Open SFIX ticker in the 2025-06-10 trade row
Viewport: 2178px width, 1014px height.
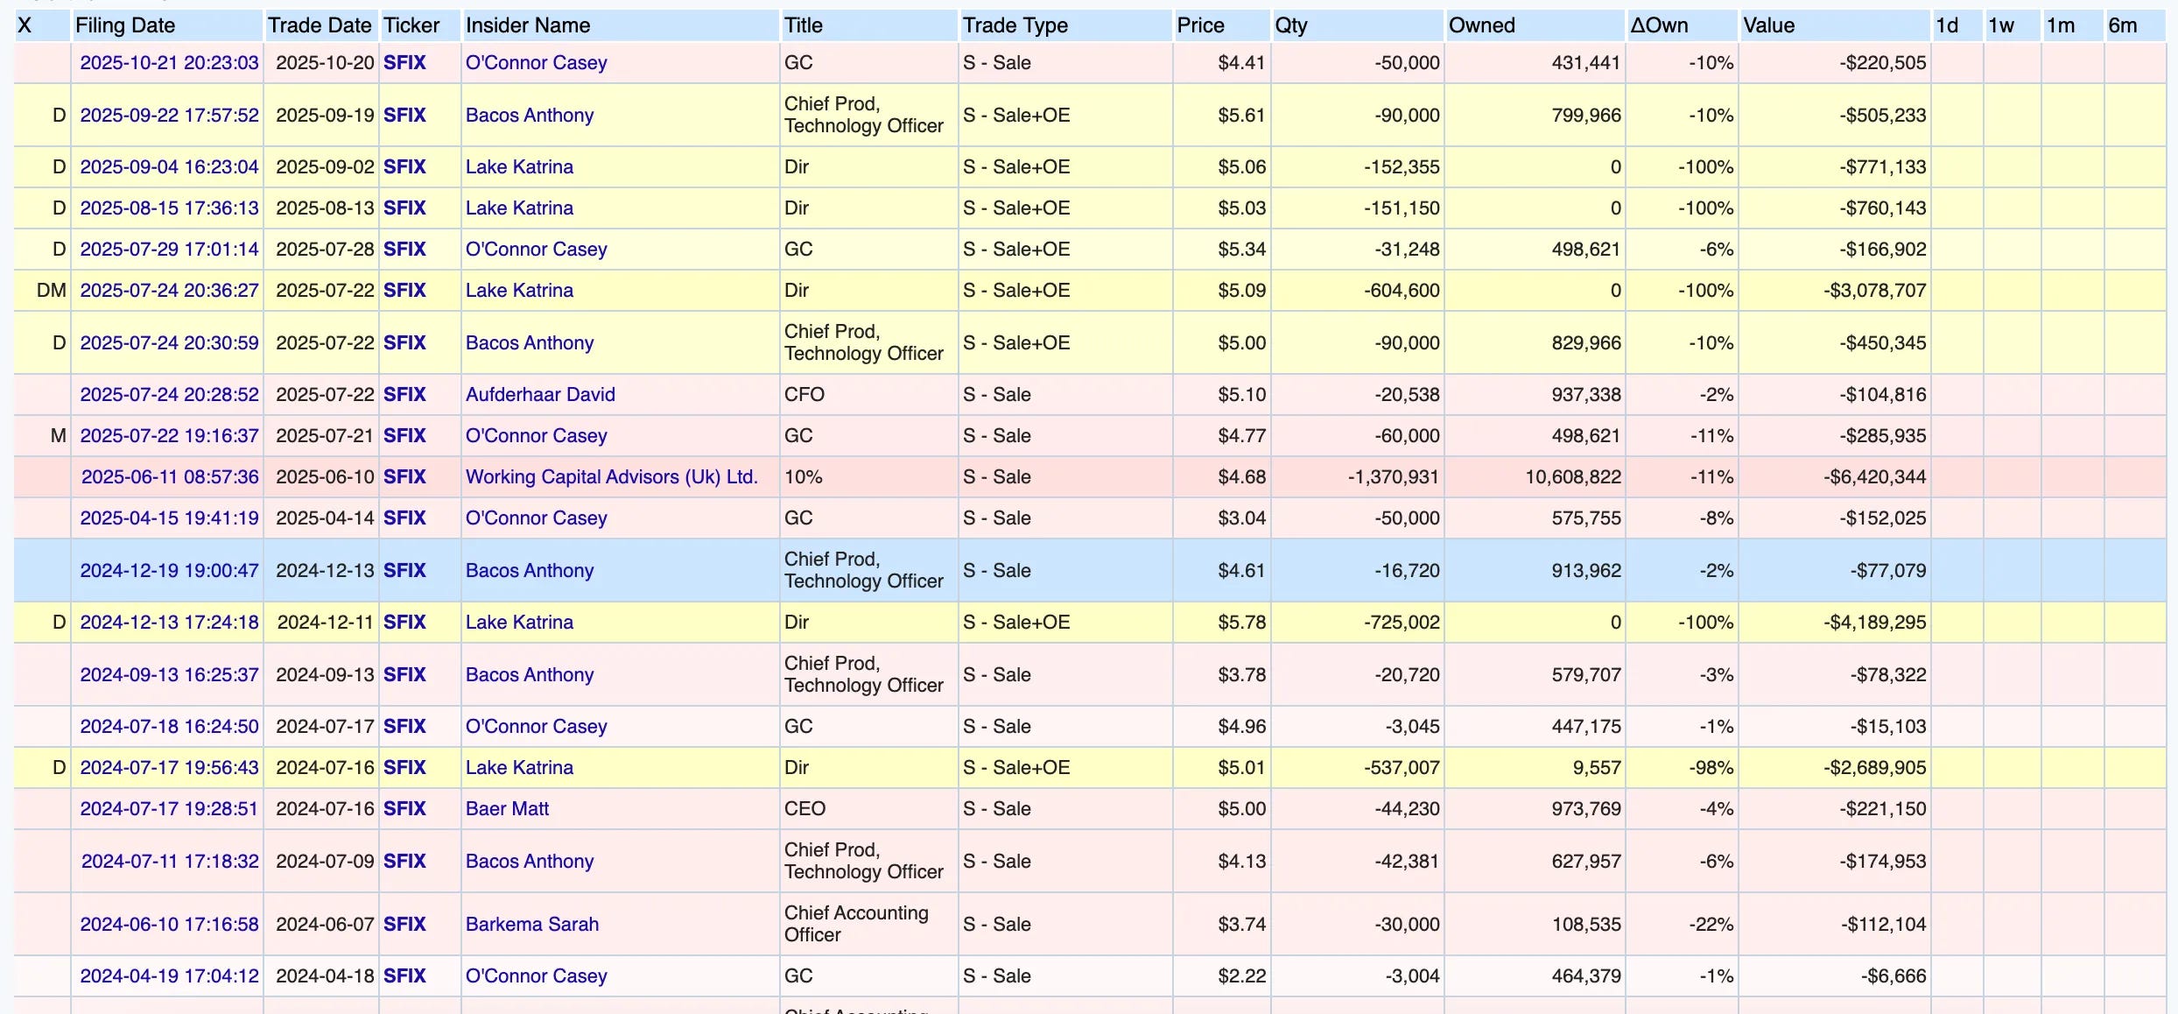(x=404, y=477)
